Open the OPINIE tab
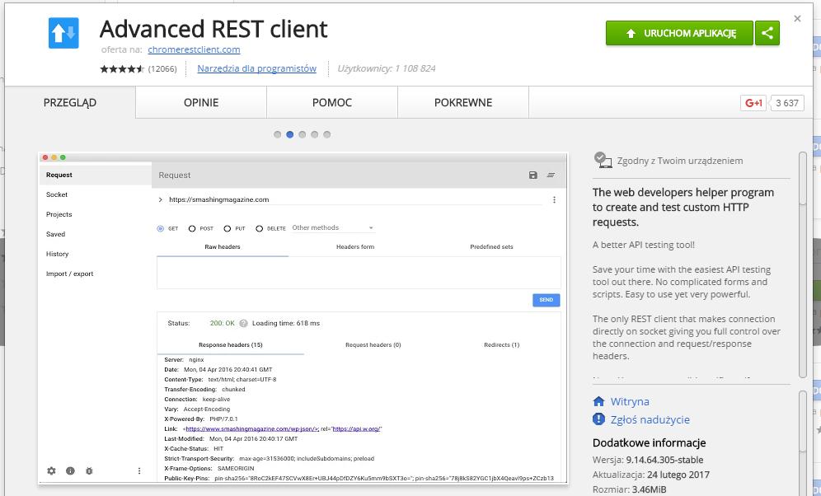The image size is (821, 496). 201,102
